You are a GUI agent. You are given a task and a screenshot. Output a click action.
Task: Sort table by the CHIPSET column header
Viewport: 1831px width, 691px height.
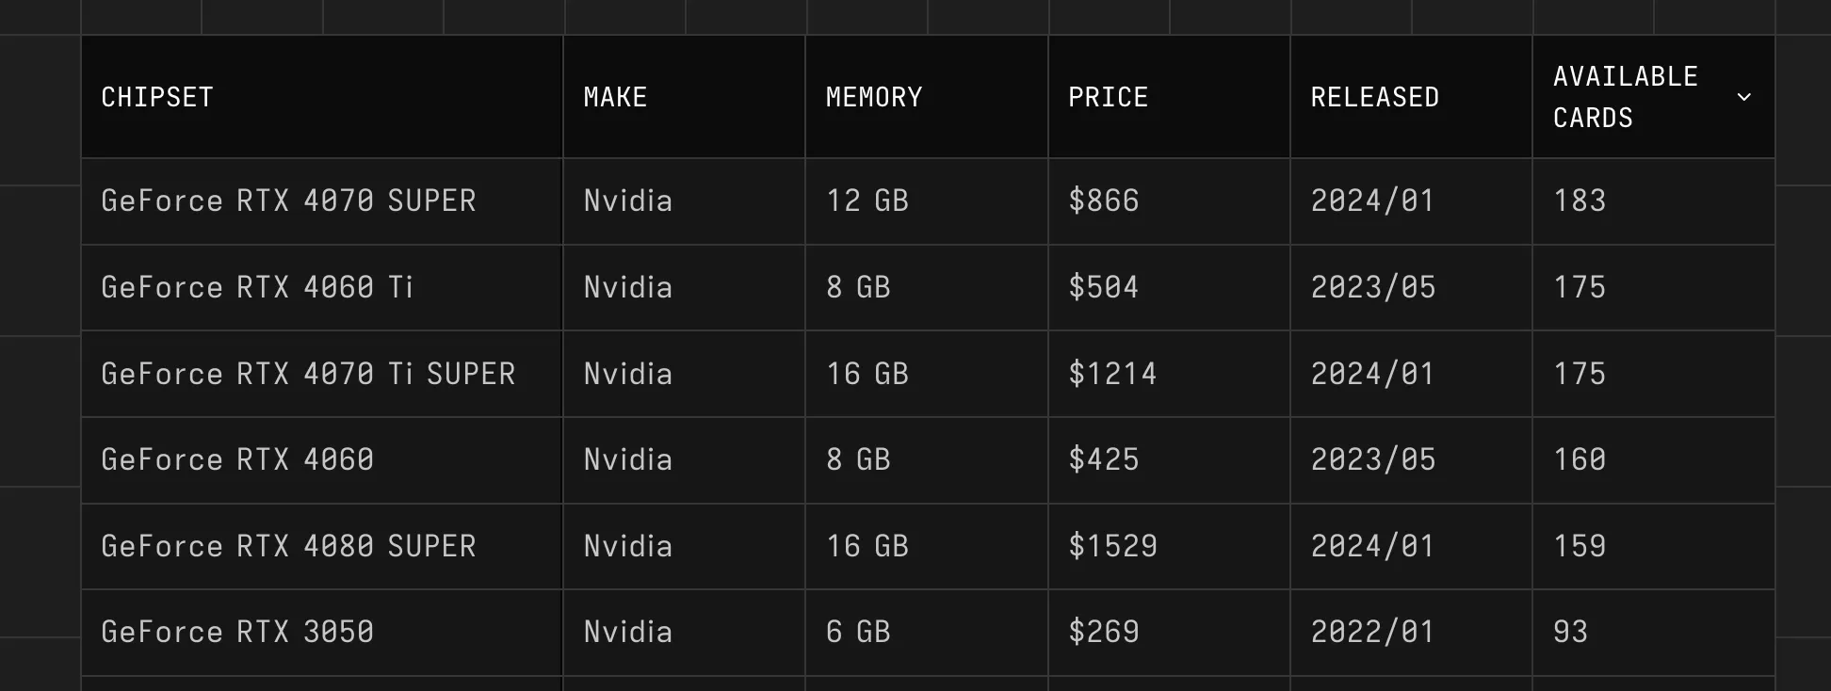(157, 97)
